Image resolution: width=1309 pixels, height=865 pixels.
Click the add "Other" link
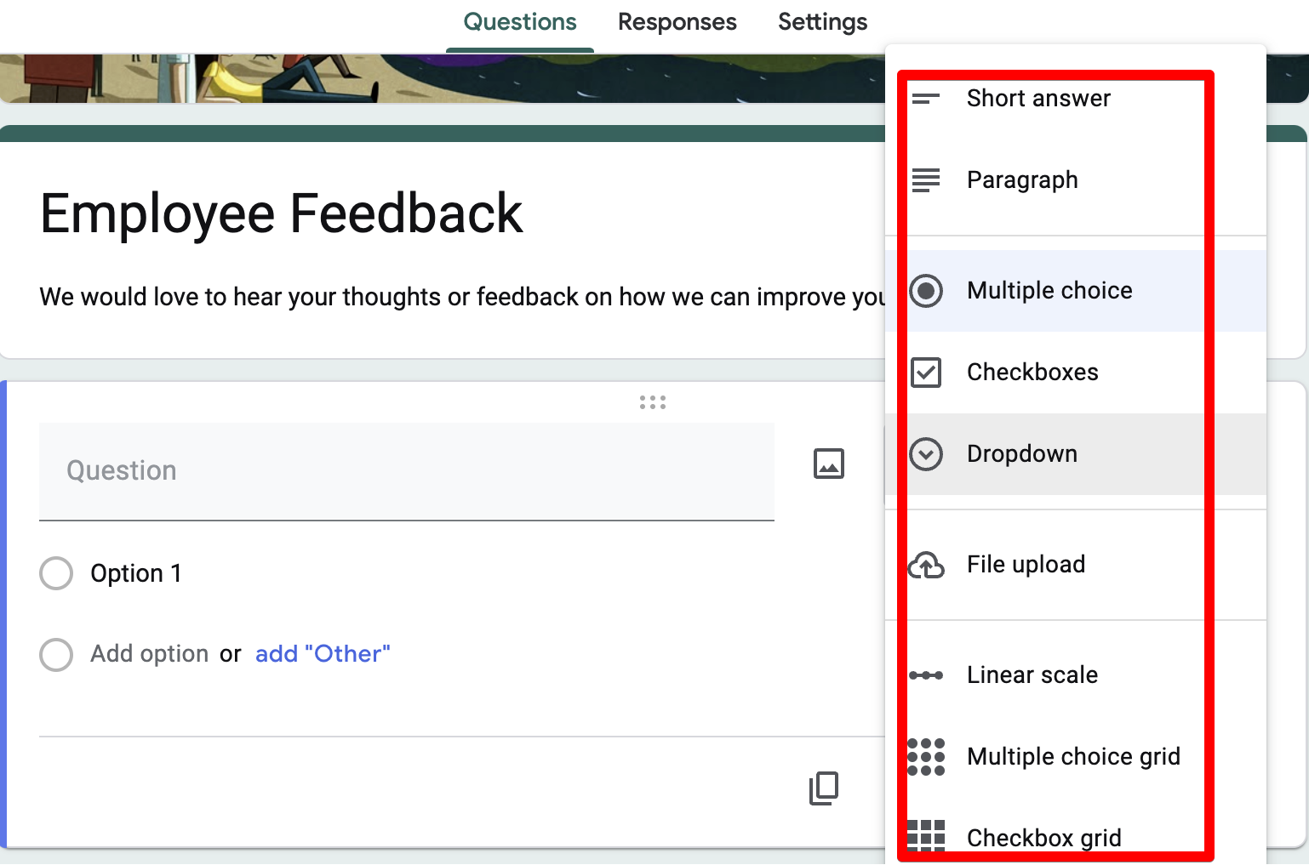pos(323,653)
